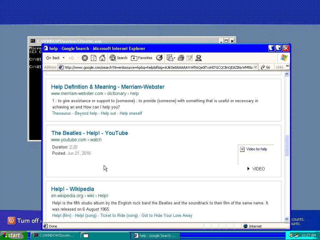
Task: Click the en.wikipedia.org › wiki › Help! URL text
Action: point(80,196)
